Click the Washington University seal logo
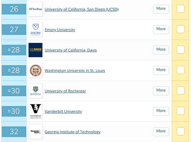The width and height of the screenshot is (191, 142). pyautogui.click(x=36, y=71)
